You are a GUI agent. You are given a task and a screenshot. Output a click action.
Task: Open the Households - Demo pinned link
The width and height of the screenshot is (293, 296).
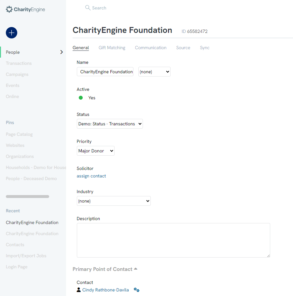[x=36, y=167]
